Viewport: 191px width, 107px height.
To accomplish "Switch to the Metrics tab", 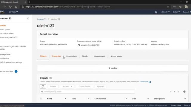I will pos(85,56).
